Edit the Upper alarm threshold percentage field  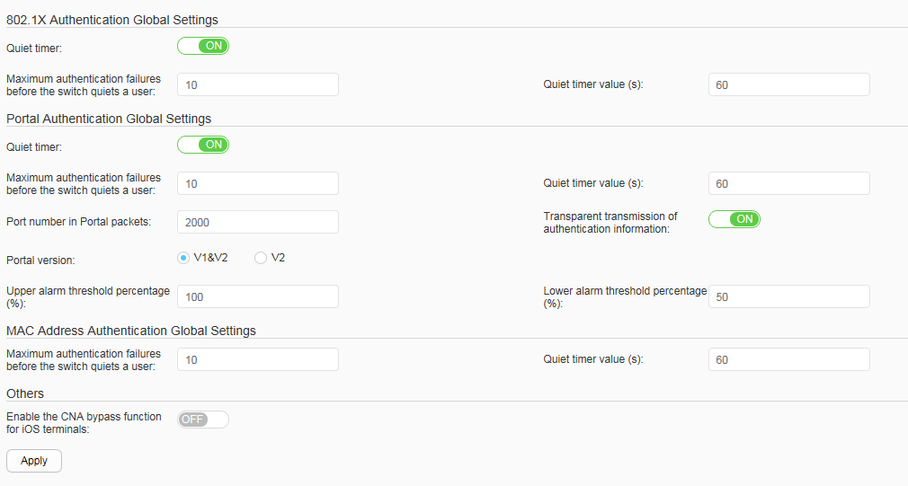[x=258, y=296]
